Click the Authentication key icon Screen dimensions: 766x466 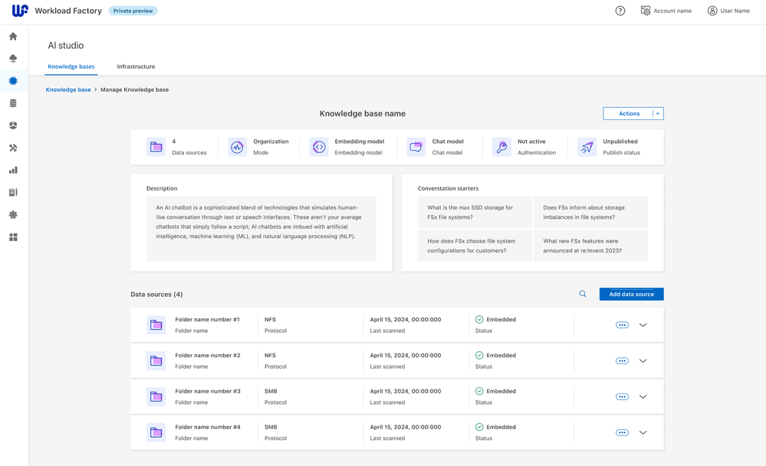pyautogui.click(x=501, y=147)
